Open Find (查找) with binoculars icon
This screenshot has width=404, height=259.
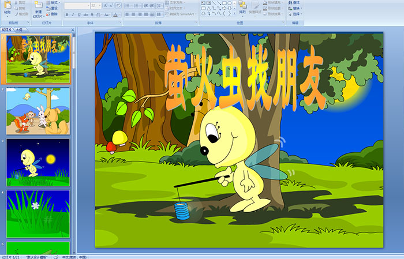click(x=294, y=2)
